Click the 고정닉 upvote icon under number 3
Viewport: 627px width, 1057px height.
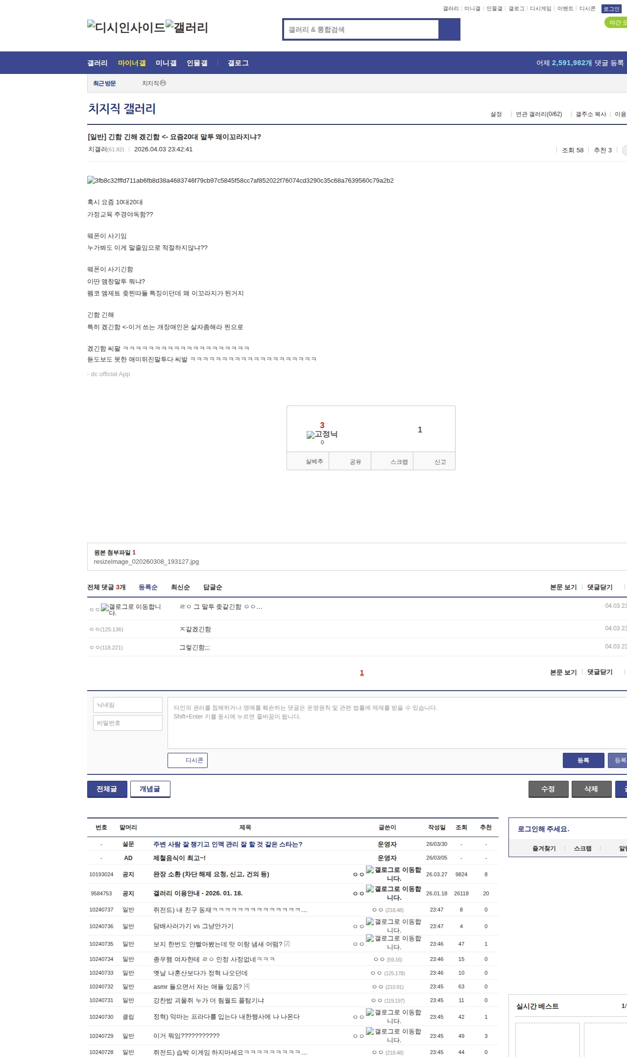[322, 434]
